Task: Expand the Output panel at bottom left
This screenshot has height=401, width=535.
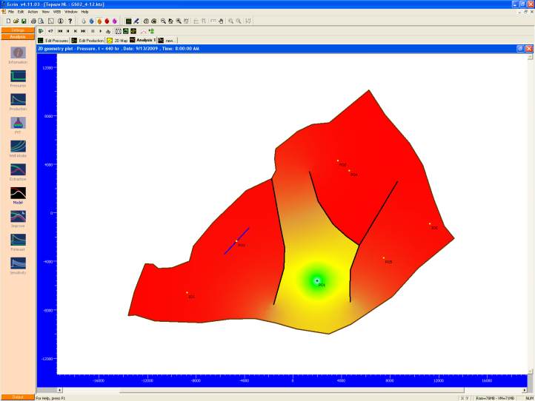Action: coord(18,397)
